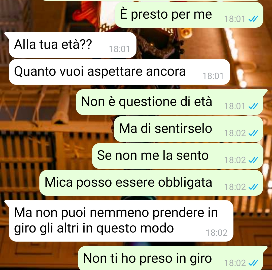
Task: Tap the read ticks beside "Ma di sentirselo"
Action: tap(253, 133)
